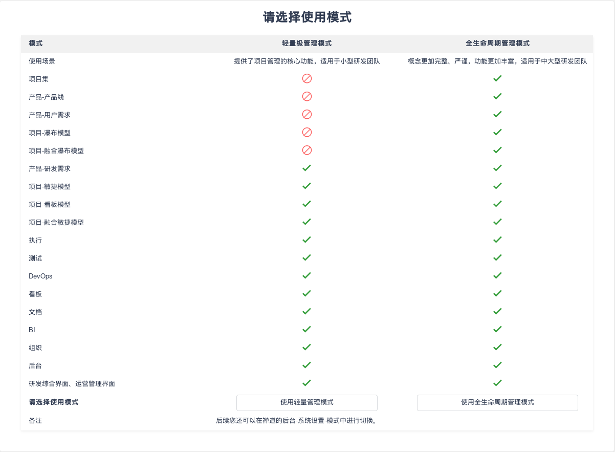Click the 测试 row label
The image size is (615, 452).
(35, 258)
